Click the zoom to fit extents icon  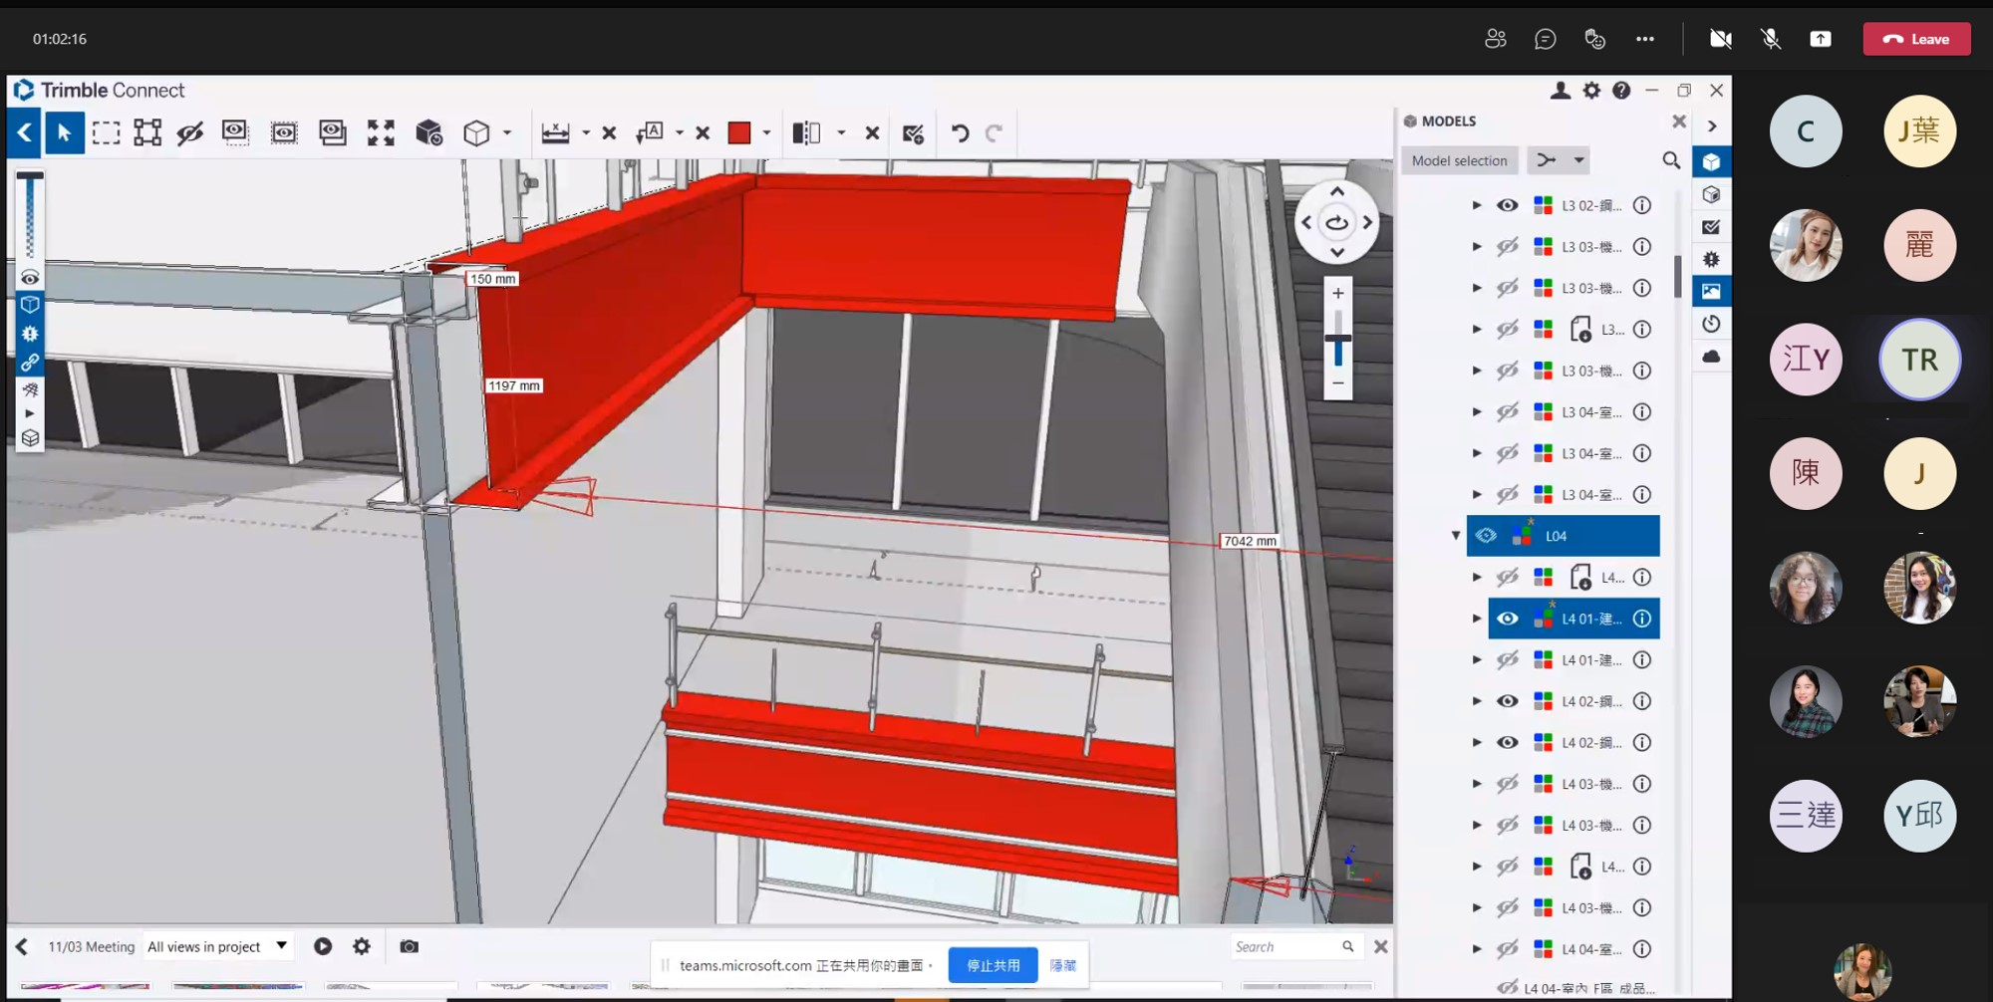381,132
